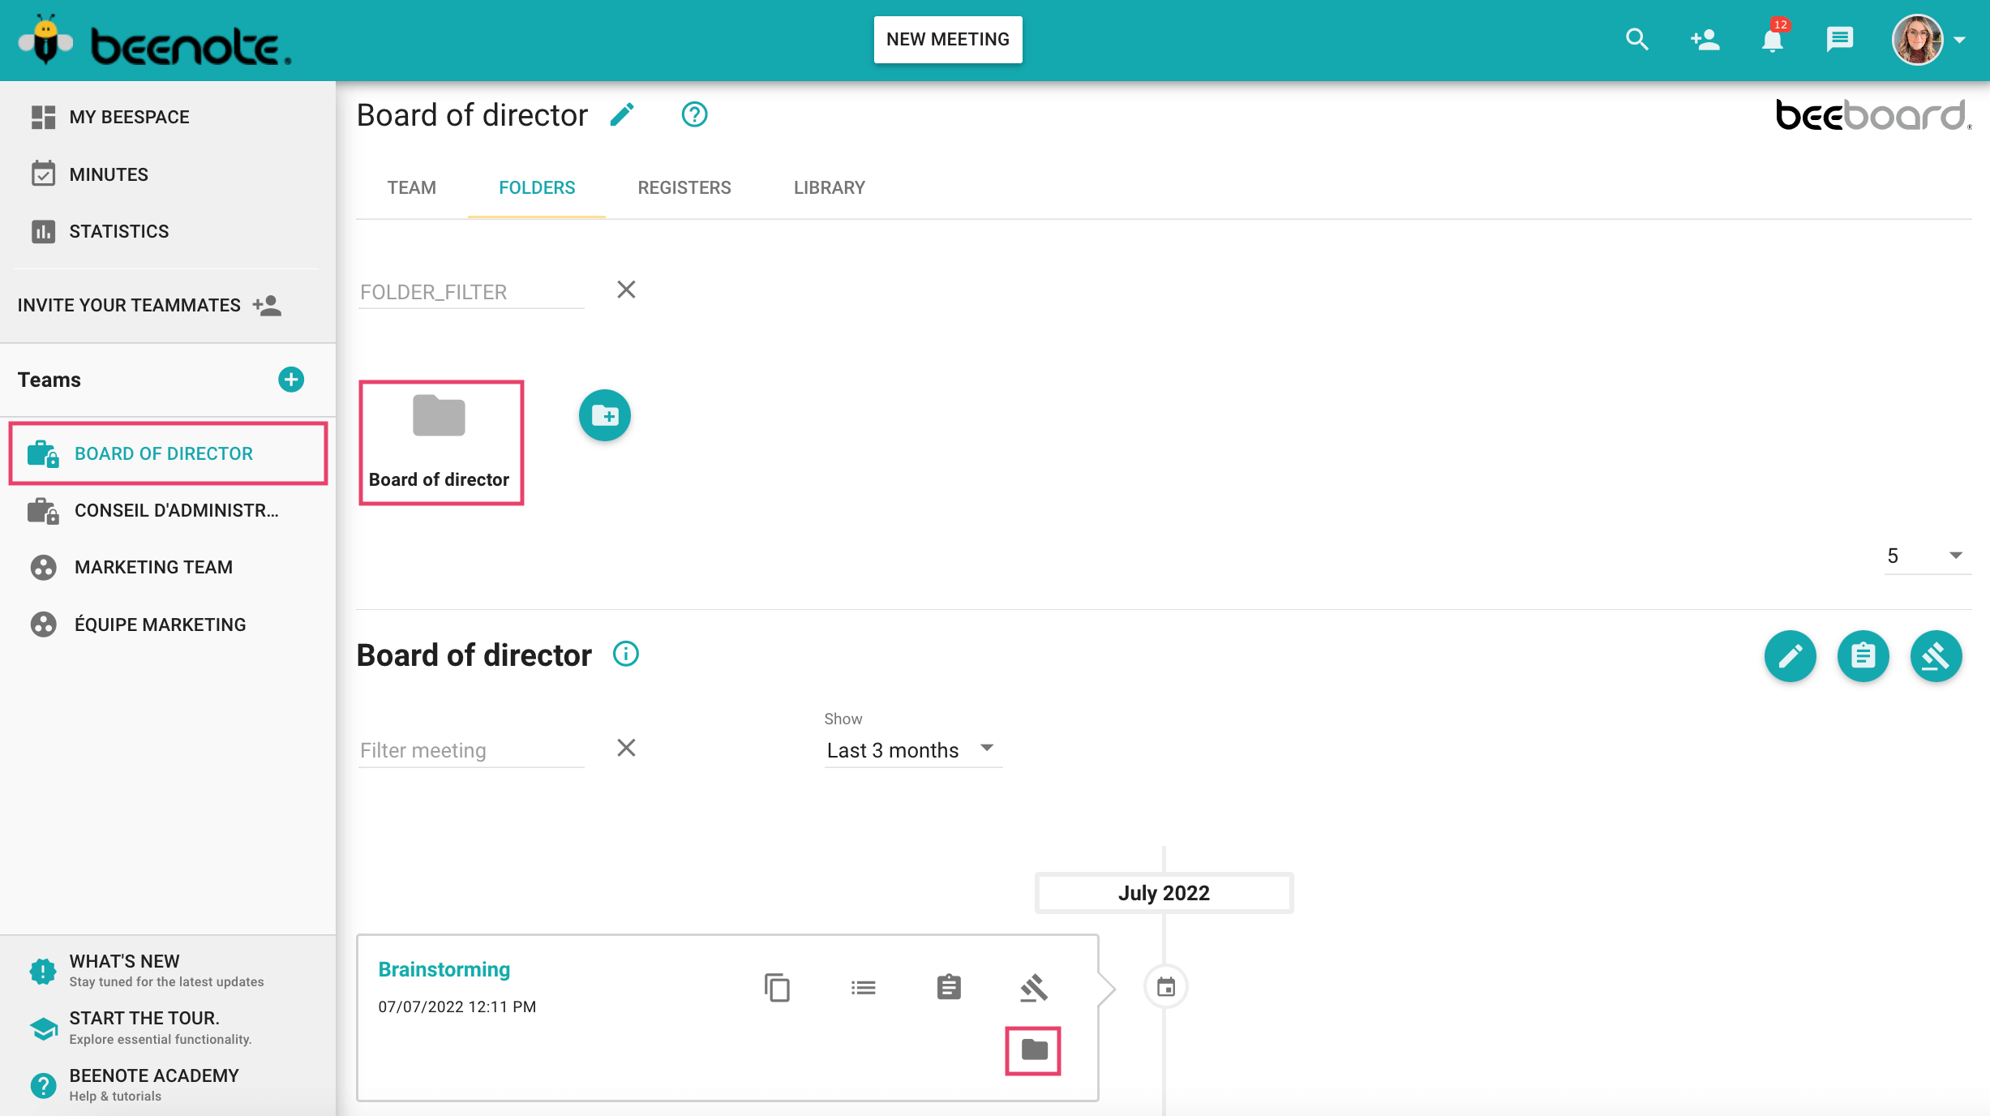1990x1116 pixels.
Task: Click the MINUTES calendar-check icon
Action: click(43, 174)
